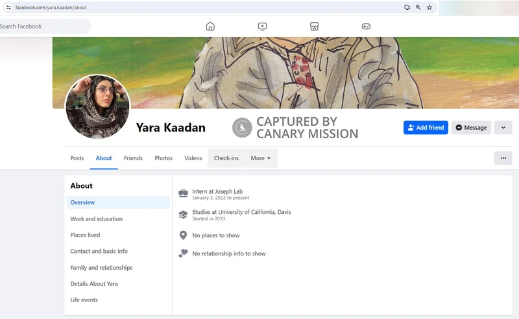Open the Gaming controller icon
519x319 pixels.
pyautogui.click(x=366, y=26)
